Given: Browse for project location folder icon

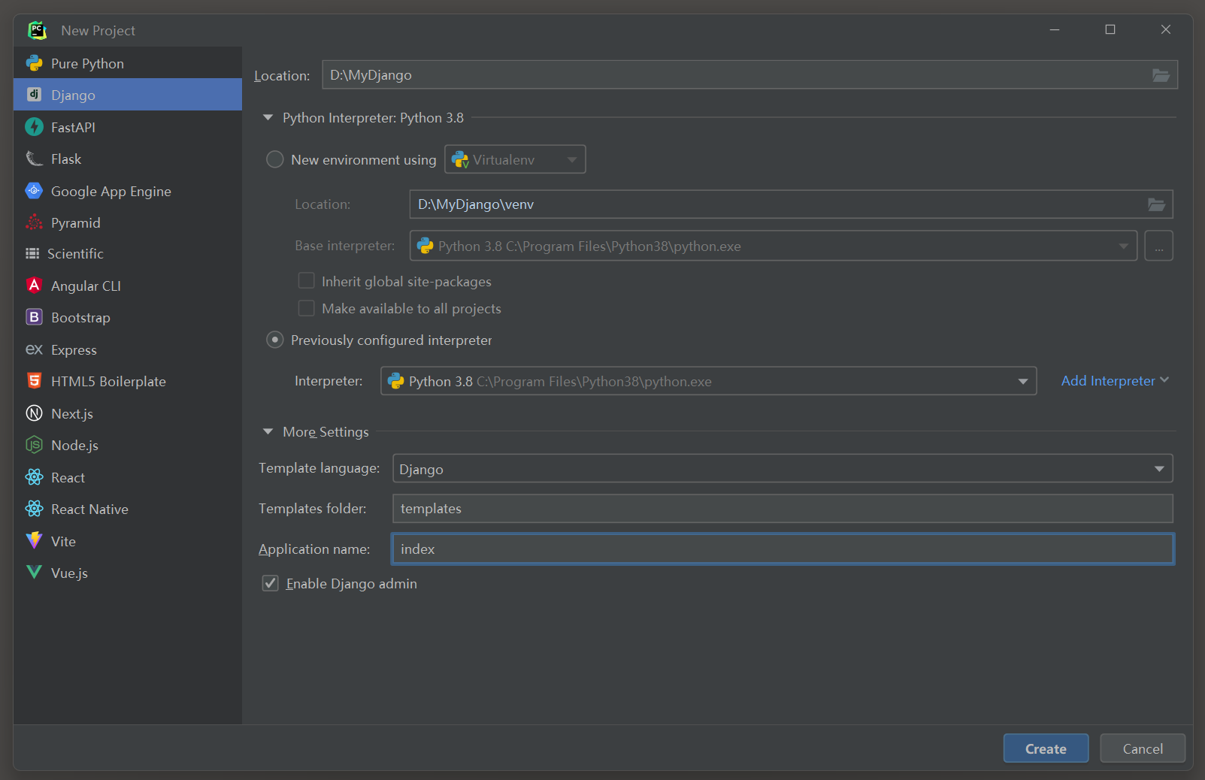Looking at the screenshot, I should 1161,75.
